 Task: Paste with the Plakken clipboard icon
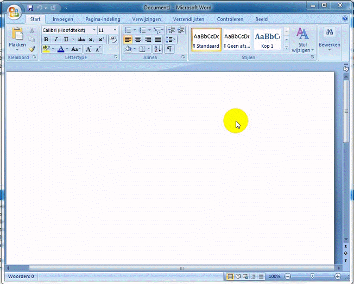click(17, 34)
